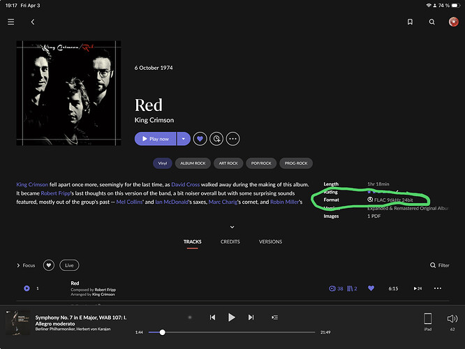Open track Red play count 38

point(336,288)
